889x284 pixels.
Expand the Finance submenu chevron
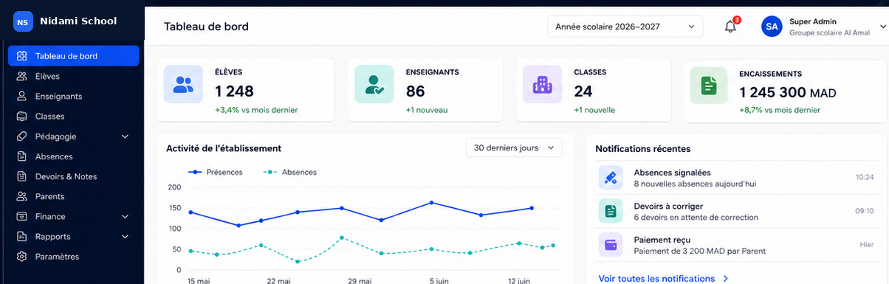(x=125, y=217)
